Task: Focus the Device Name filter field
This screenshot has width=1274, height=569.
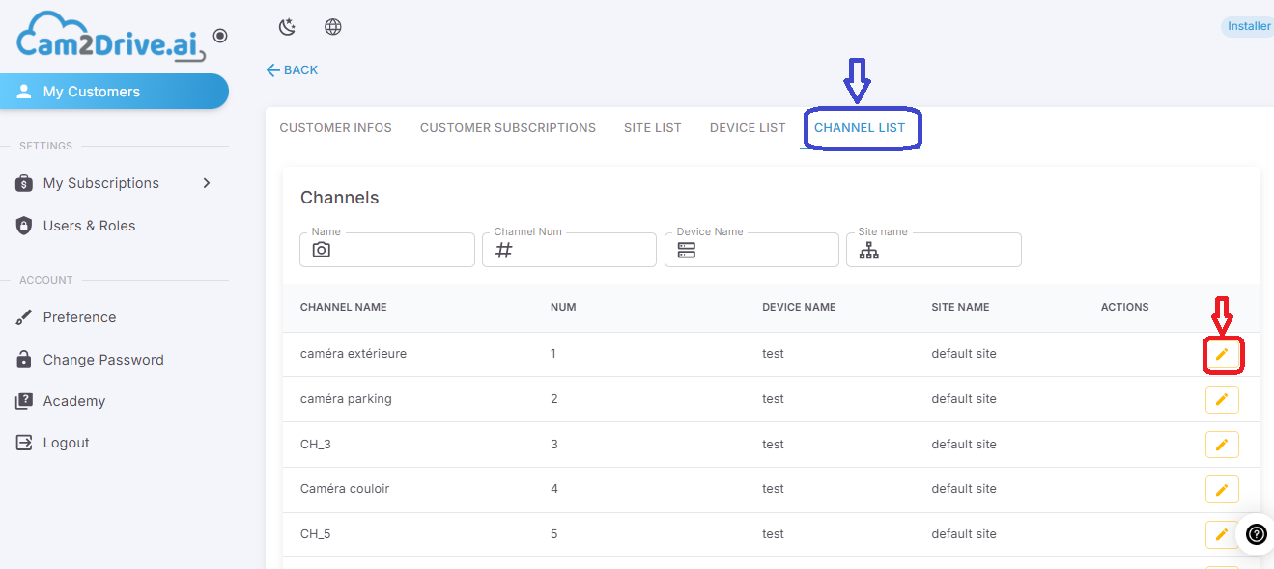Action: tap(751, 250)
